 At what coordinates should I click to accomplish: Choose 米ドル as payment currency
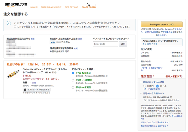(157, 86)
